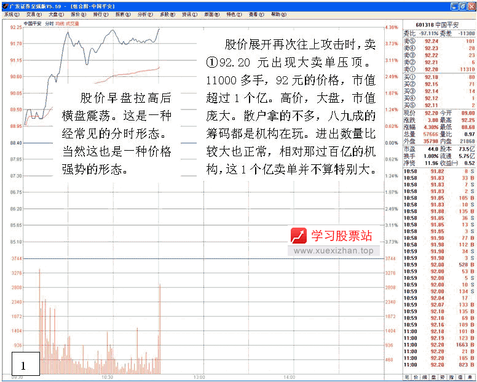Click the 中国平安 chart title label
The width and height of the screenshot is (477, 382).
point(33,23)
